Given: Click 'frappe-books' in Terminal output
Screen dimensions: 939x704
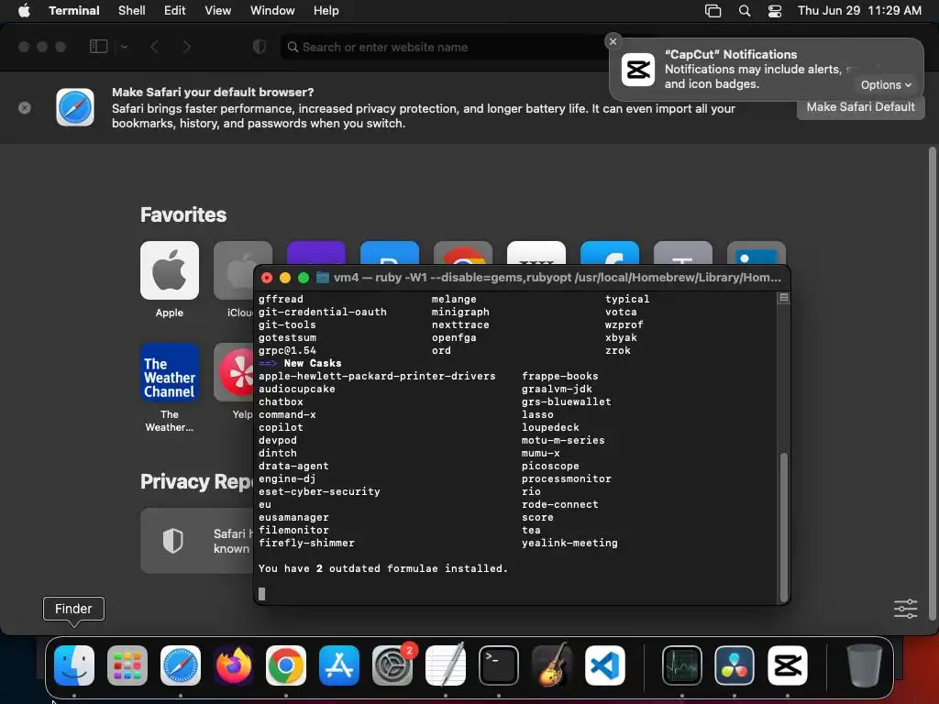Looking at the screenshot, I should pyautogui.click(x=560, y=376).
